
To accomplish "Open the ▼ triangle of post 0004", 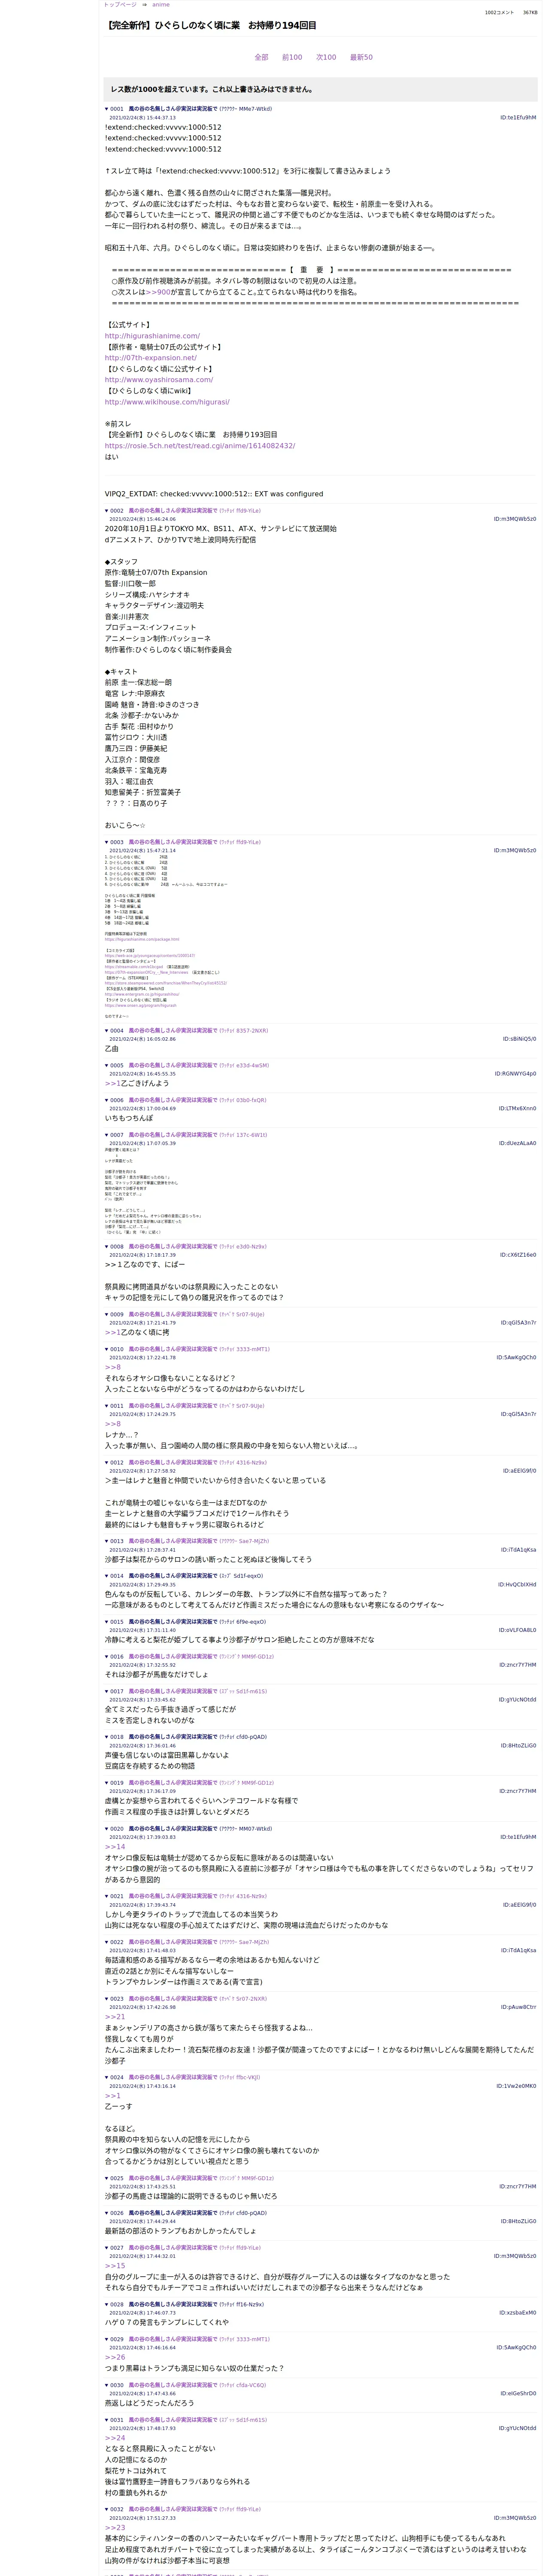I will click(x=107, y=1031).
